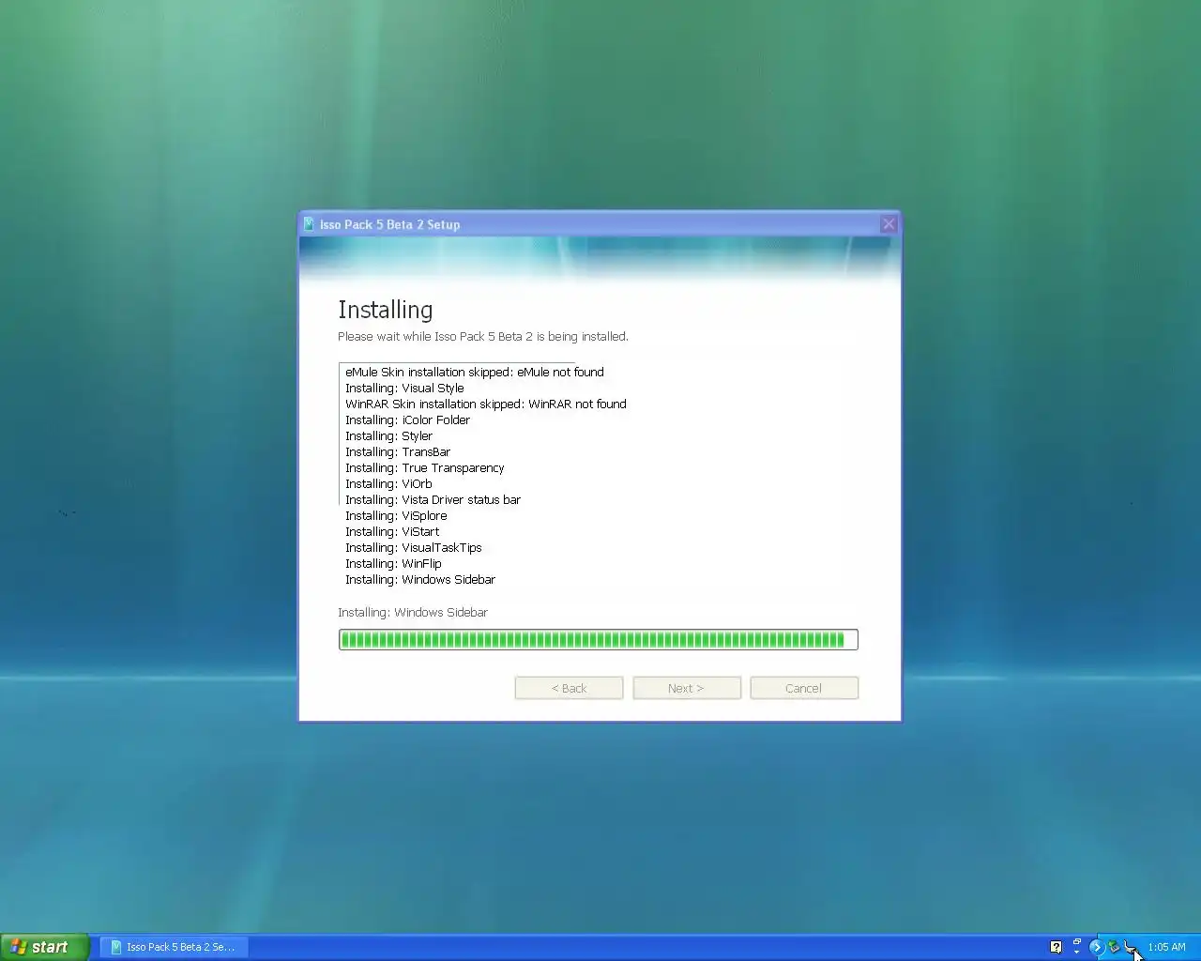Select log line 'Installing: VisualTaskTips'

click(413, 548)
